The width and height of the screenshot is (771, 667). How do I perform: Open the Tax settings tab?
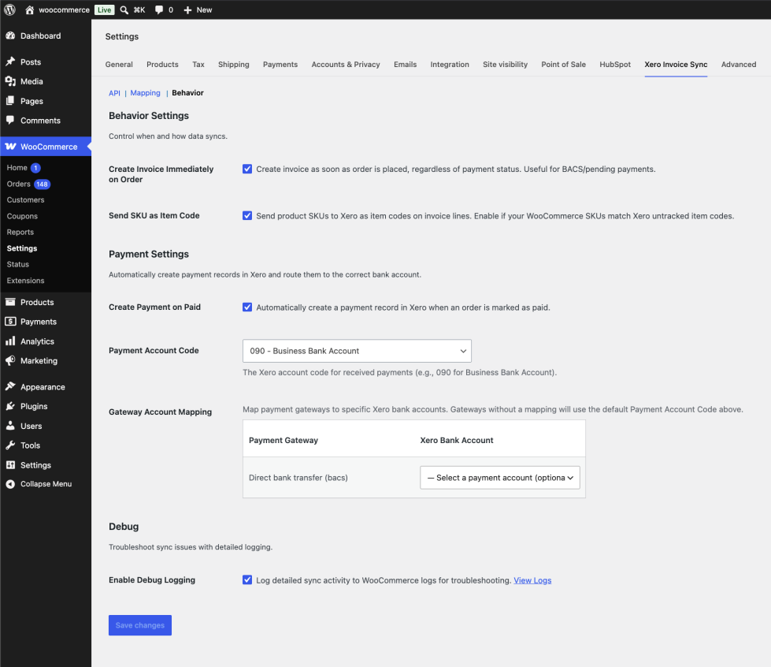click(x=198, y=65)
